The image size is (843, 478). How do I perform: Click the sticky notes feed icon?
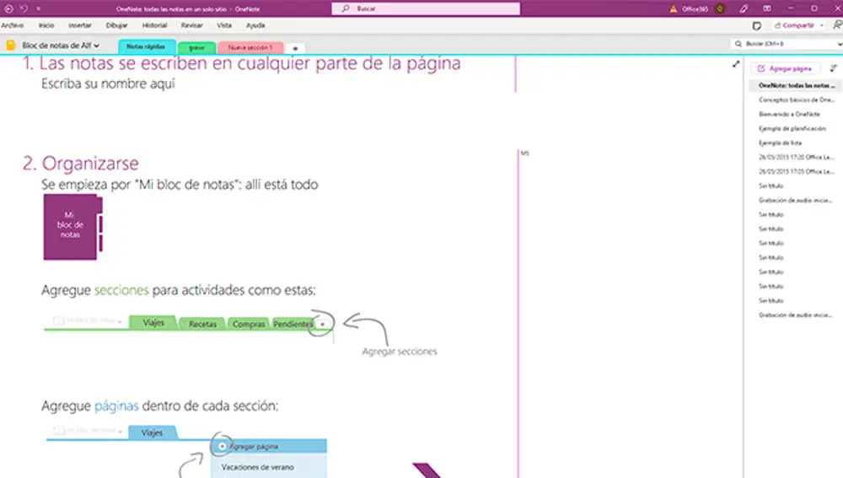[757, 25]
